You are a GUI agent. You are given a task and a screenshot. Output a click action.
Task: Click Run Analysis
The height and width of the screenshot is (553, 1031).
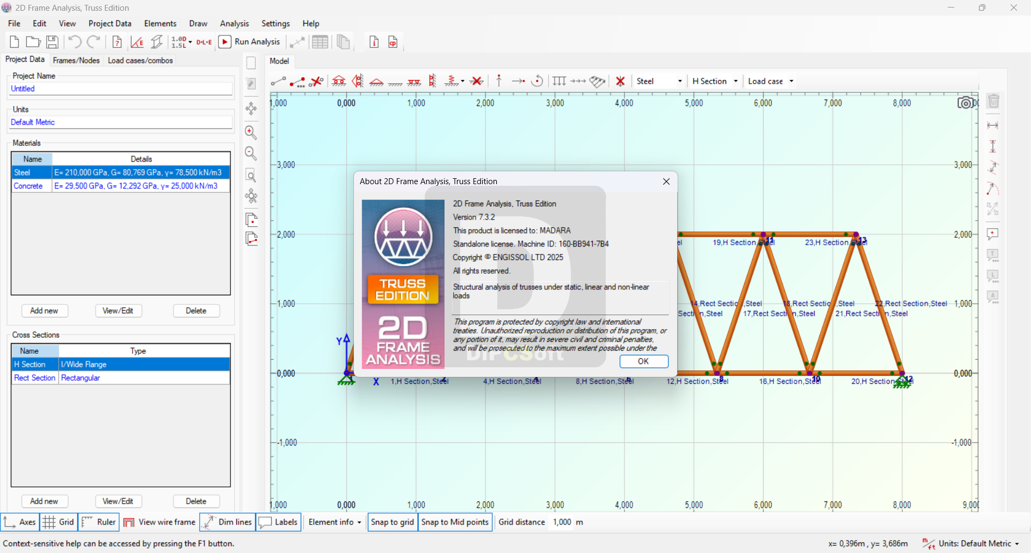[250, 42]
